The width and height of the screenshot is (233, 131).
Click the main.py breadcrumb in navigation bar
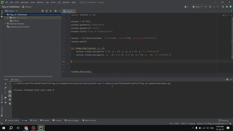tap(27, 7)
